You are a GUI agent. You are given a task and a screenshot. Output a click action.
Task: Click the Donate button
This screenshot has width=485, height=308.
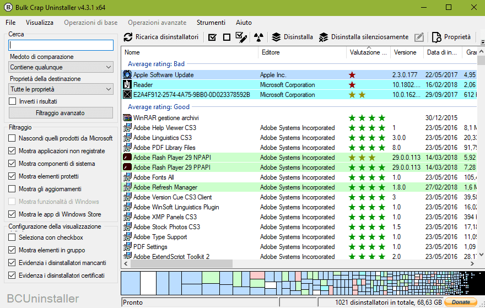click(461, 302)
